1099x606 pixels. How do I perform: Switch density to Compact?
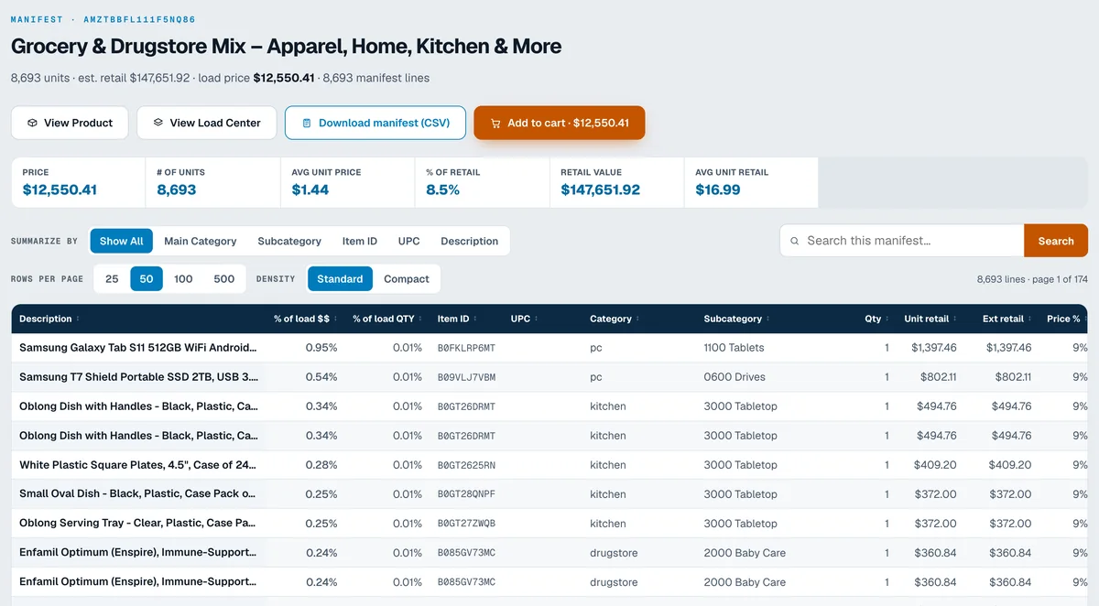pyautogui.click(x=407, y=279)
